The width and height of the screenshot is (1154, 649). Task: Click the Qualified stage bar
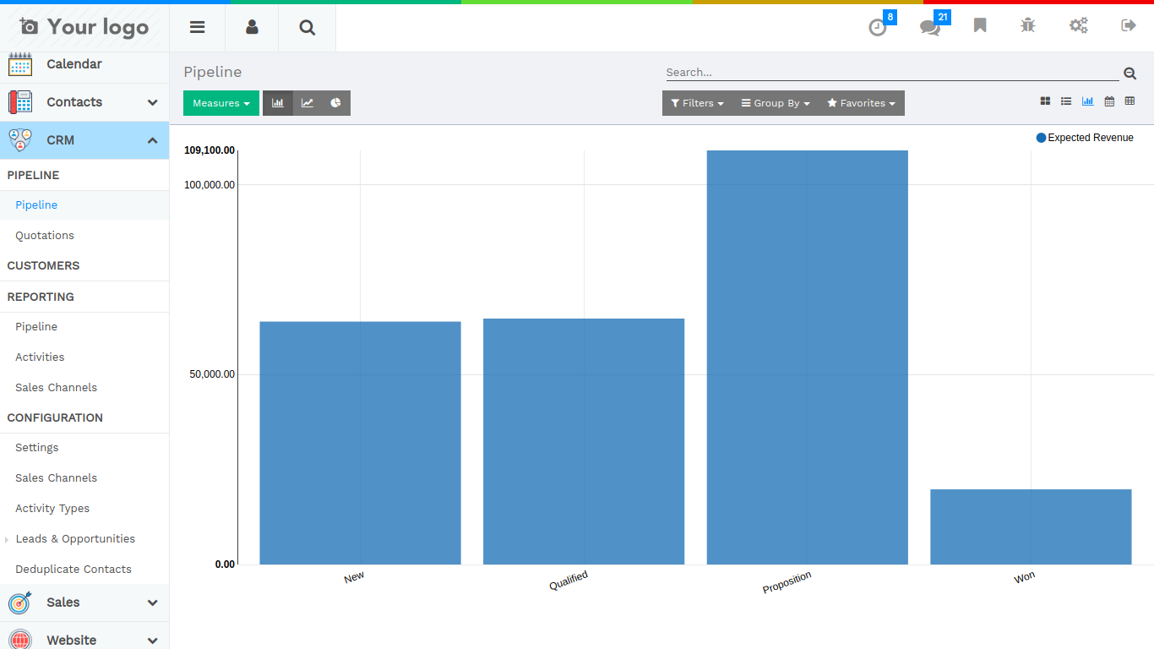coord(584,441)
